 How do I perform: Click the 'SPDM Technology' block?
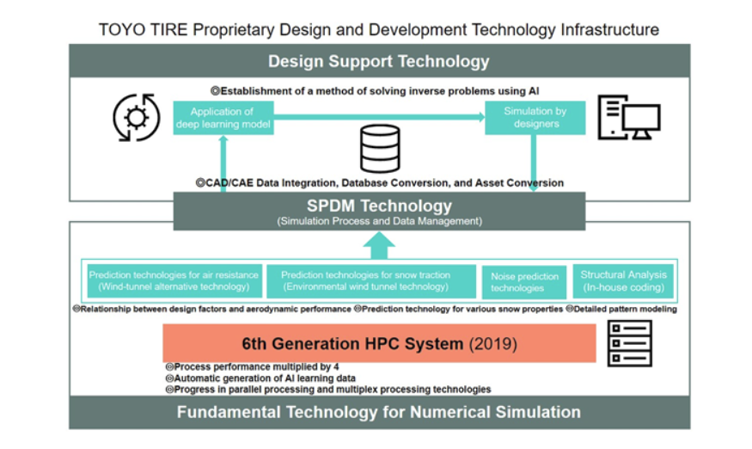[x=379, y=212]
